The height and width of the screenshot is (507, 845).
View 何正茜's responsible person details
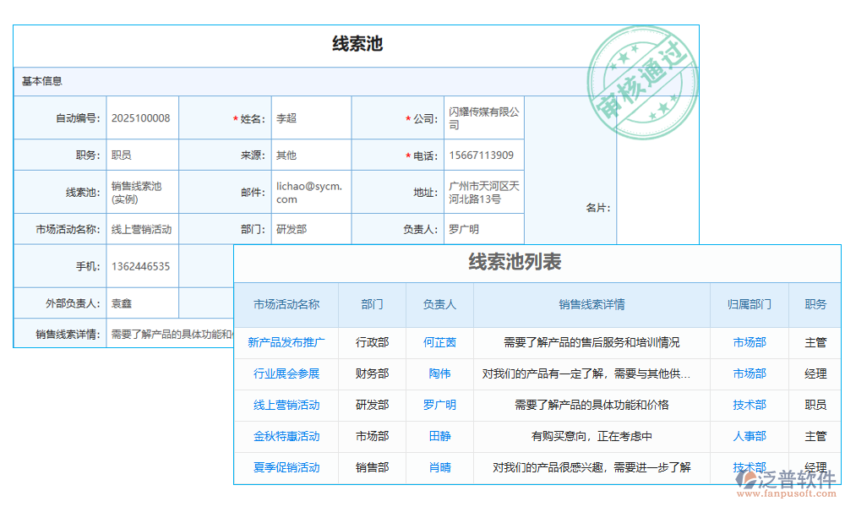[x=439, y=342]
